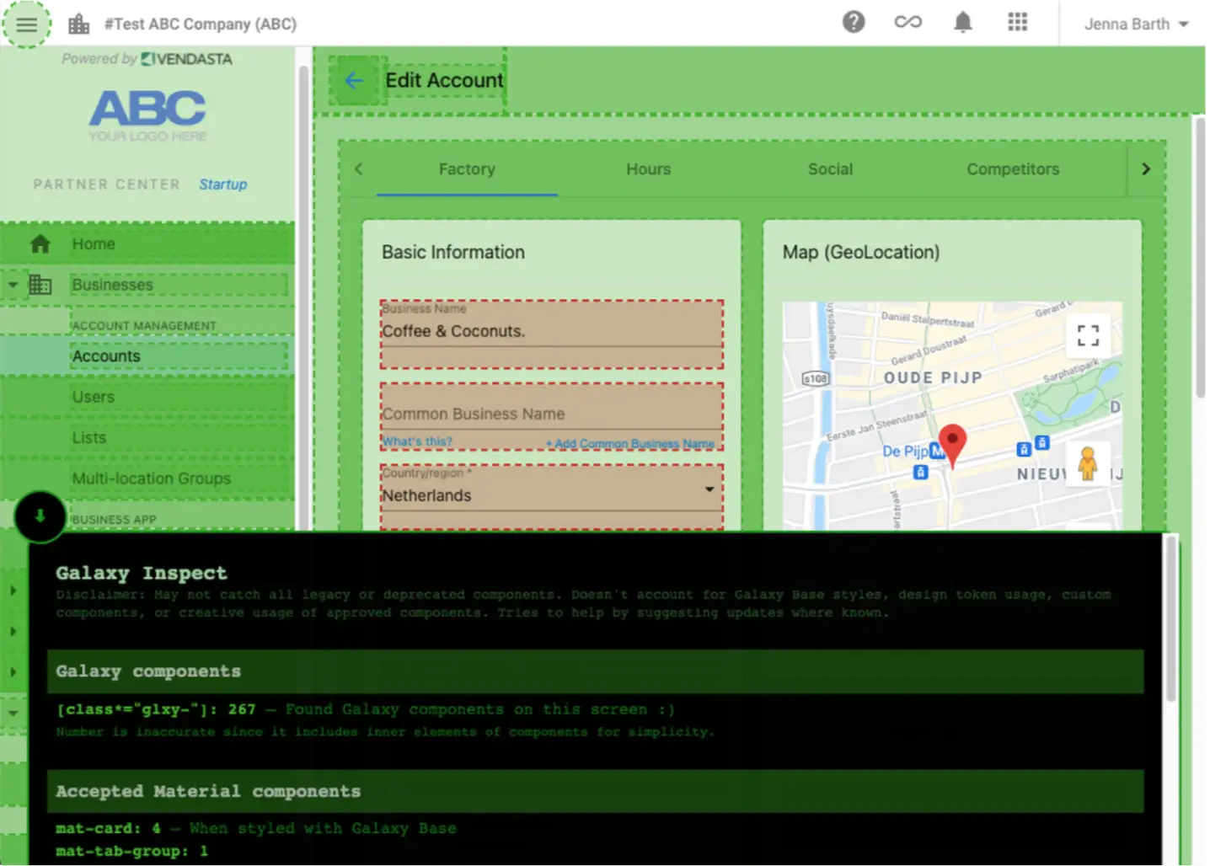
Task: Open the hamburger navigation menu
Action: tap(26, 24)
